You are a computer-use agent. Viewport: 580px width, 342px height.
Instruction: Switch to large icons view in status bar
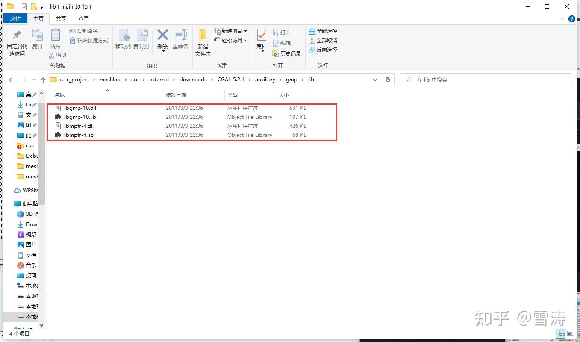571,333
